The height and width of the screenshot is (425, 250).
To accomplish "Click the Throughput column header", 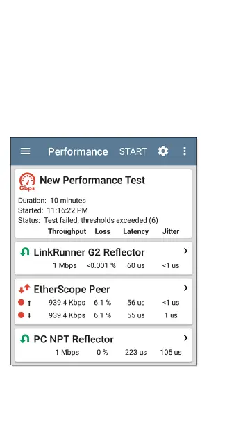I will point(67,231).
